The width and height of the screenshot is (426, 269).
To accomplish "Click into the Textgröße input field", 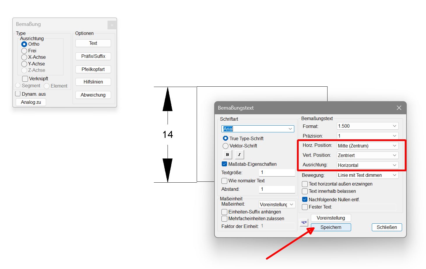I will (x=277, y=172).
